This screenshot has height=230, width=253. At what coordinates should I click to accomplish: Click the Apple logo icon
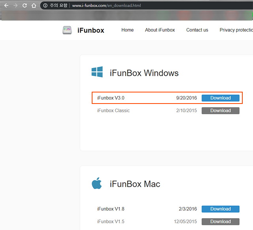click(x=97, y=183)
